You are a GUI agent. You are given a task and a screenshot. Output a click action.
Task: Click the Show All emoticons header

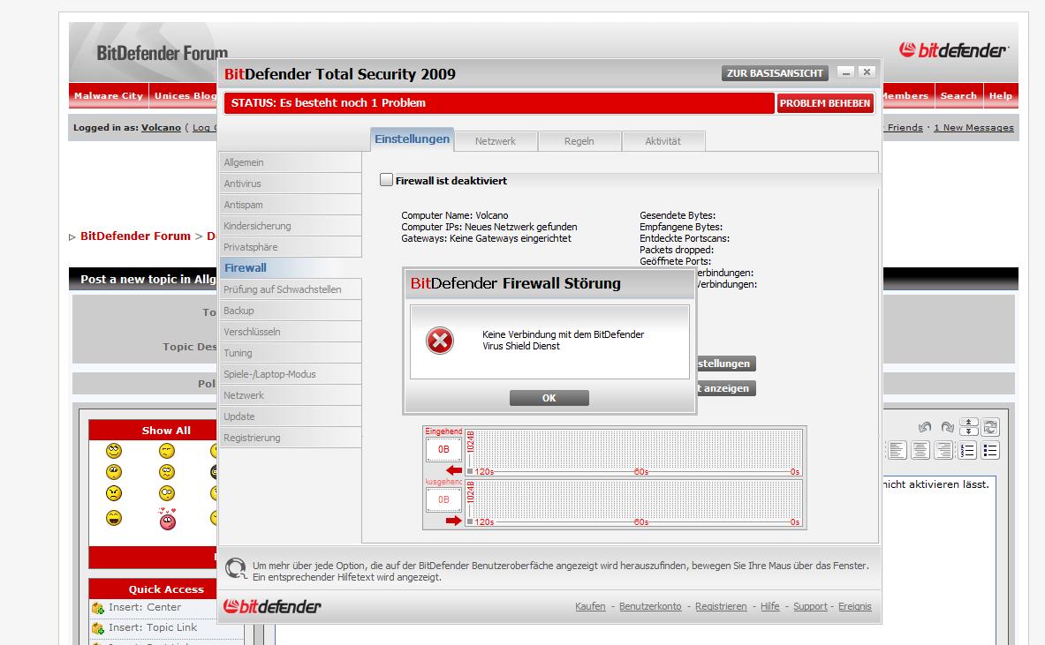point(166,431)
